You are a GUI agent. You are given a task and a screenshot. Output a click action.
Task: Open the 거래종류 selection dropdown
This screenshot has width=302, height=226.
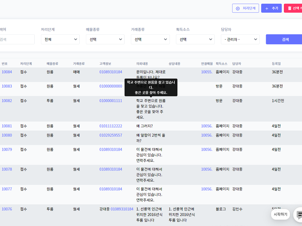[150, 40]
